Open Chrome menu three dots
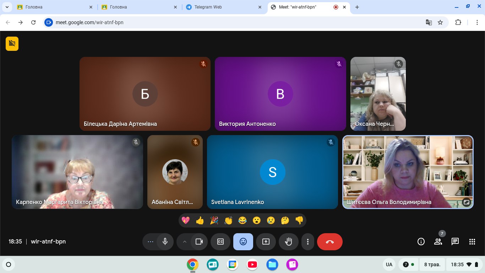This screenshot has width=485, height=273. [x=477, y=22]
